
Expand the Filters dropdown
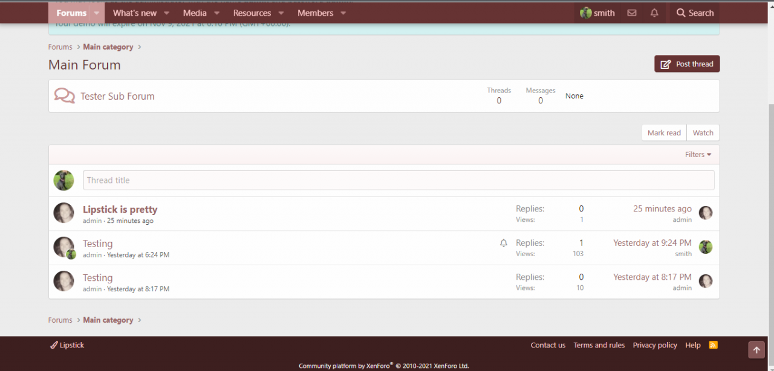pos(698,155)
